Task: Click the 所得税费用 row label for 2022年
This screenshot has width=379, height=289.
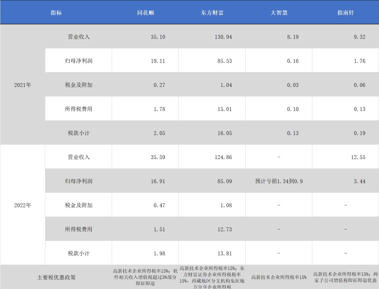Action: pos(78,229)
